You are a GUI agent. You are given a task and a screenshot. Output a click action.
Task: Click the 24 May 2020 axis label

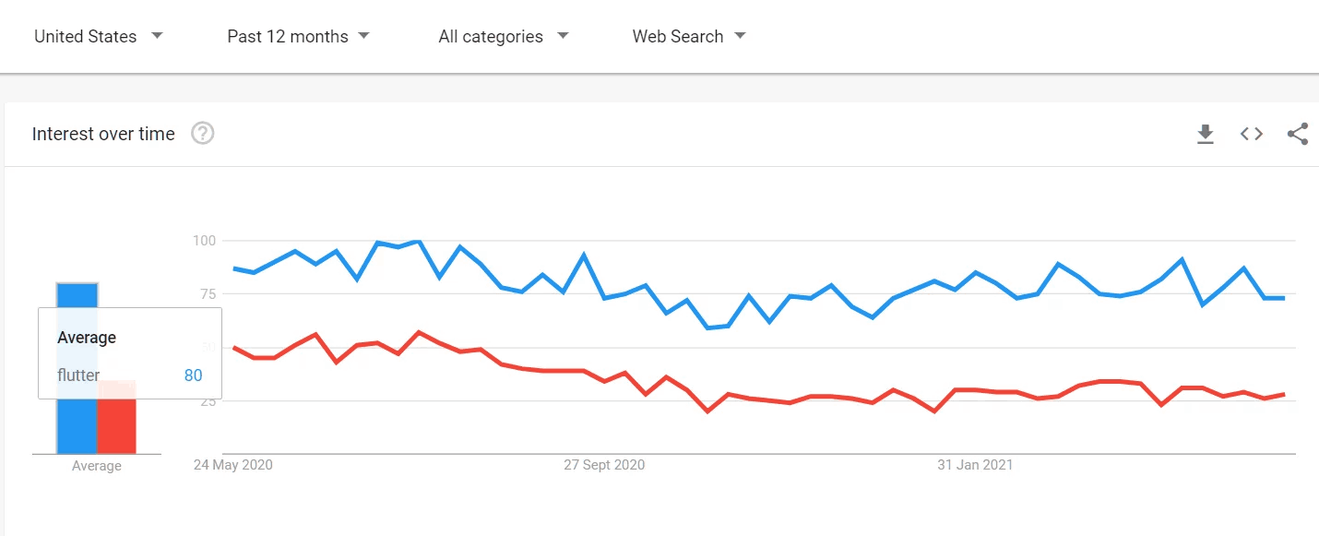(x=232, y=465)
